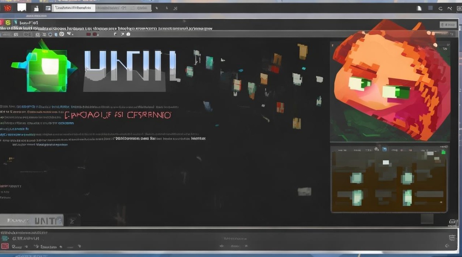Click the circled slash icon in the toolbar
The image size is (462, 257).
coord(62,34)
